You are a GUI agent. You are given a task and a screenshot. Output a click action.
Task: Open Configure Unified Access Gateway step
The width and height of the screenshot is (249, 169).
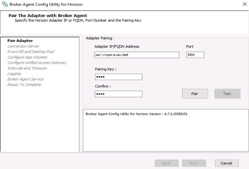click(37, 63)
